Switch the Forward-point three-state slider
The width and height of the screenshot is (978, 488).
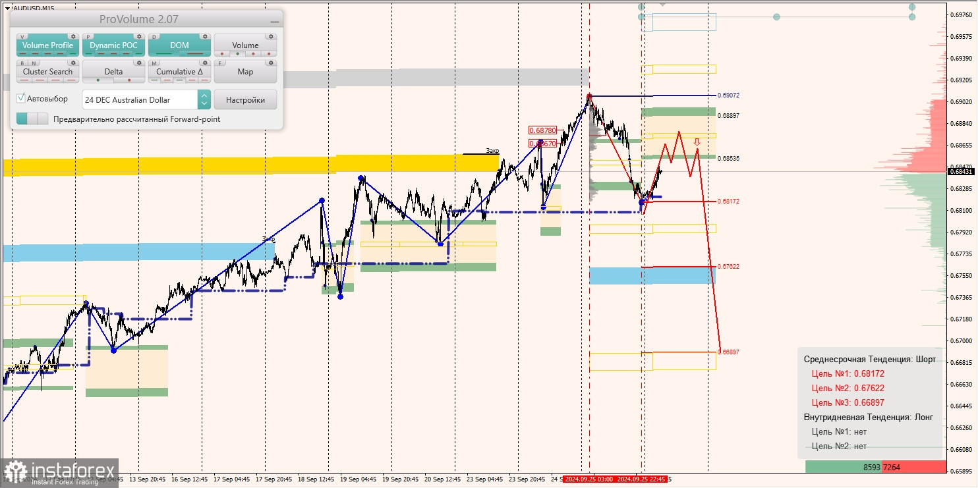point(32,119)
